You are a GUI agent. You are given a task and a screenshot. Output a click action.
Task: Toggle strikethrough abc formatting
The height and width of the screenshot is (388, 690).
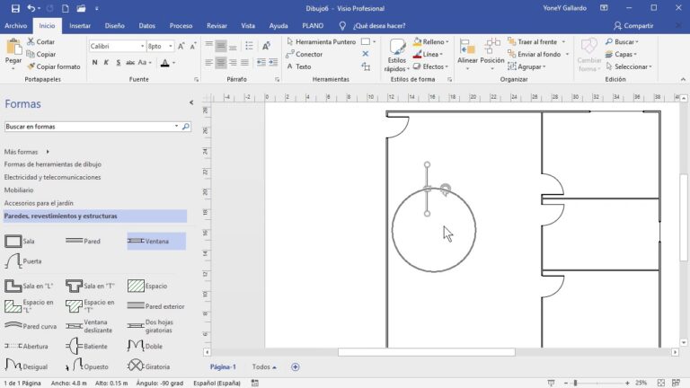[130, 63]
